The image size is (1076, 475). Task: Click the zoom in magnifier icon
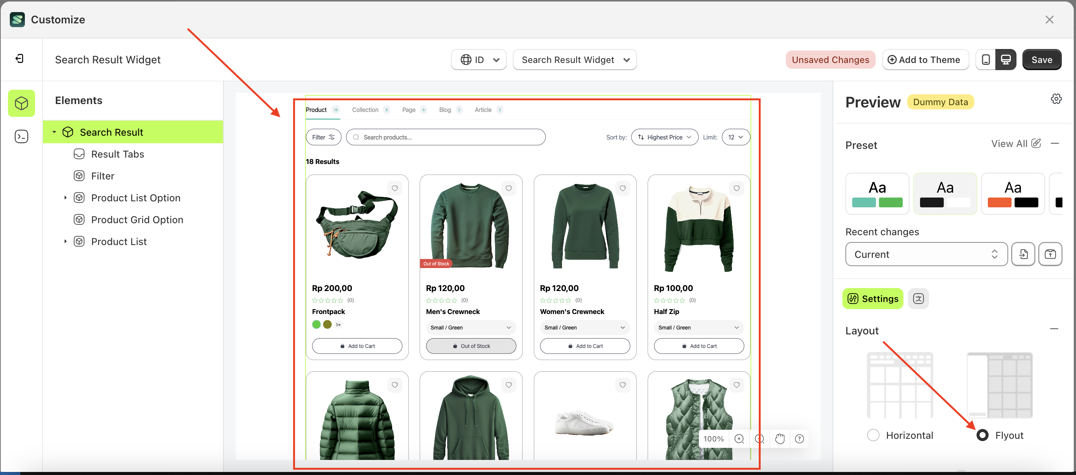point(739,439)
